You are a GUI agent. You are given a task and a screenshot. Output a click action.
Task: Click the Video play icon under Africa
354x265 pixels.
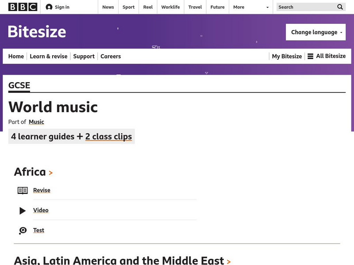tap(23, 211)
